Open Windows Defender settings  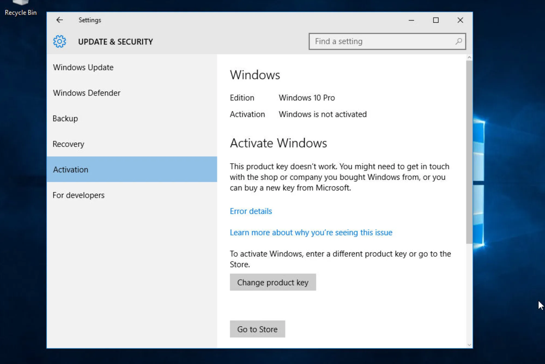[86, 93]
